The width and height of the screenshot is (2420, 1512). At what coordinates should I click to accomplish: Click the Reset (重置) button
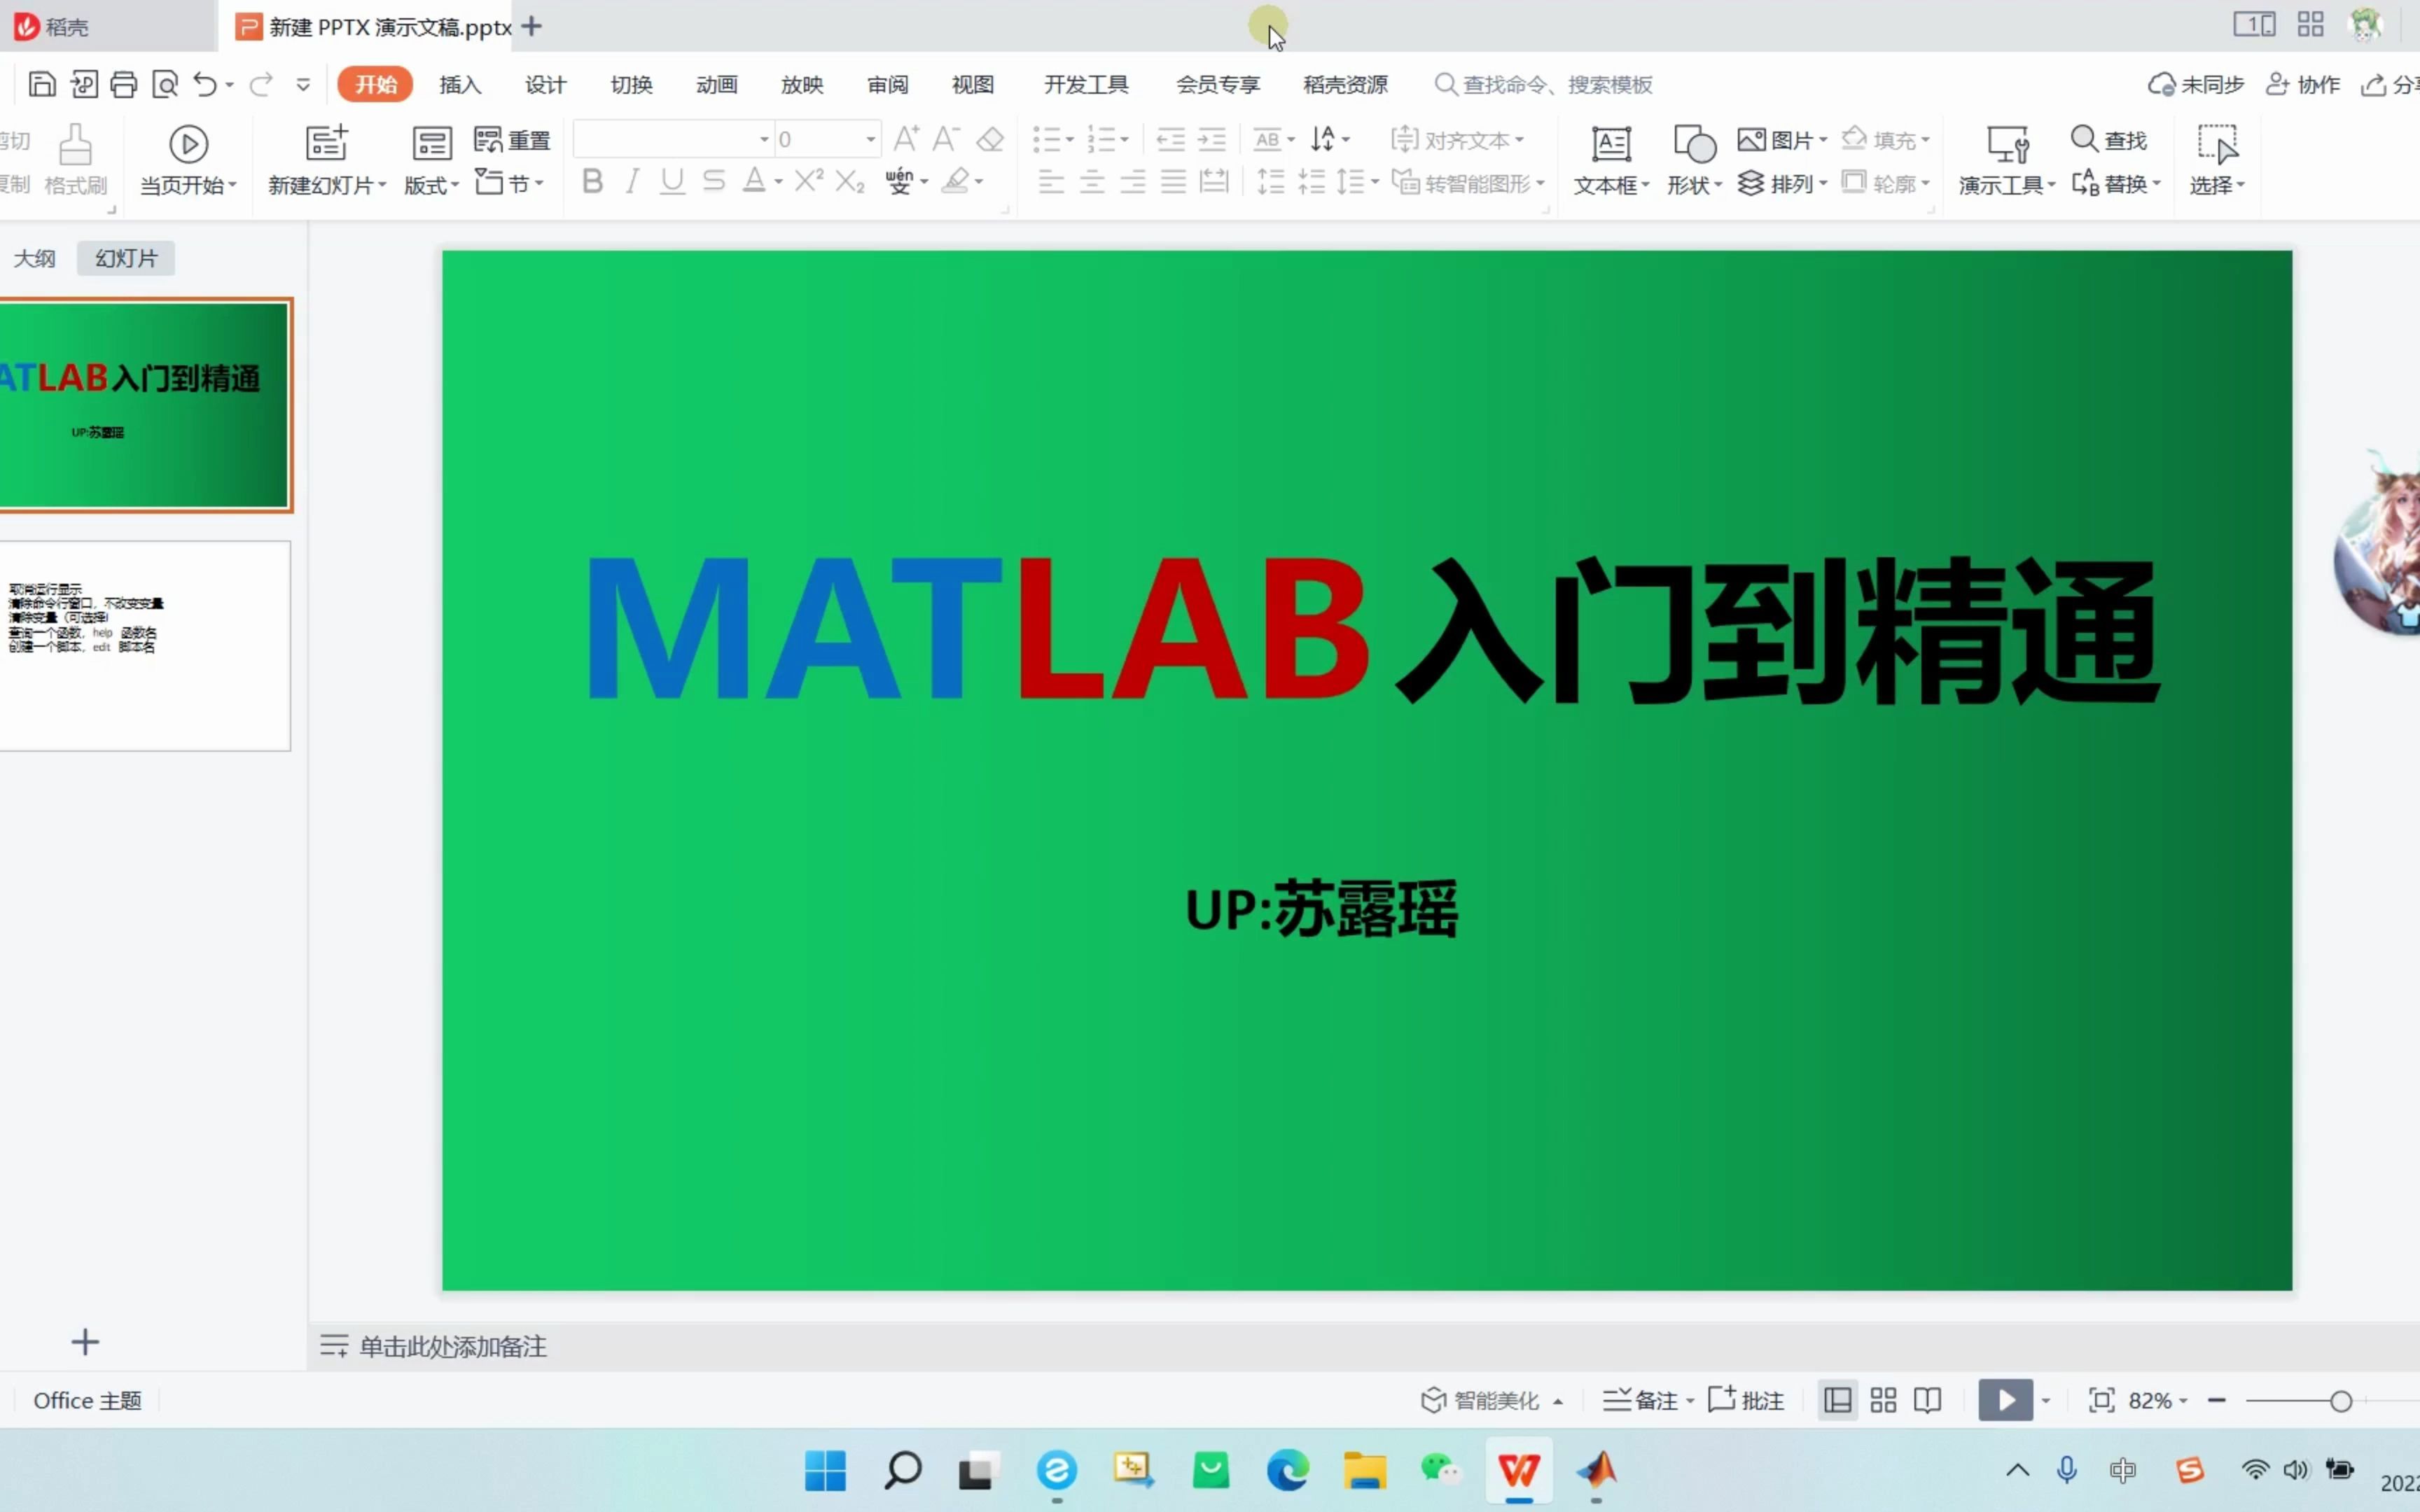click(512, 140)
